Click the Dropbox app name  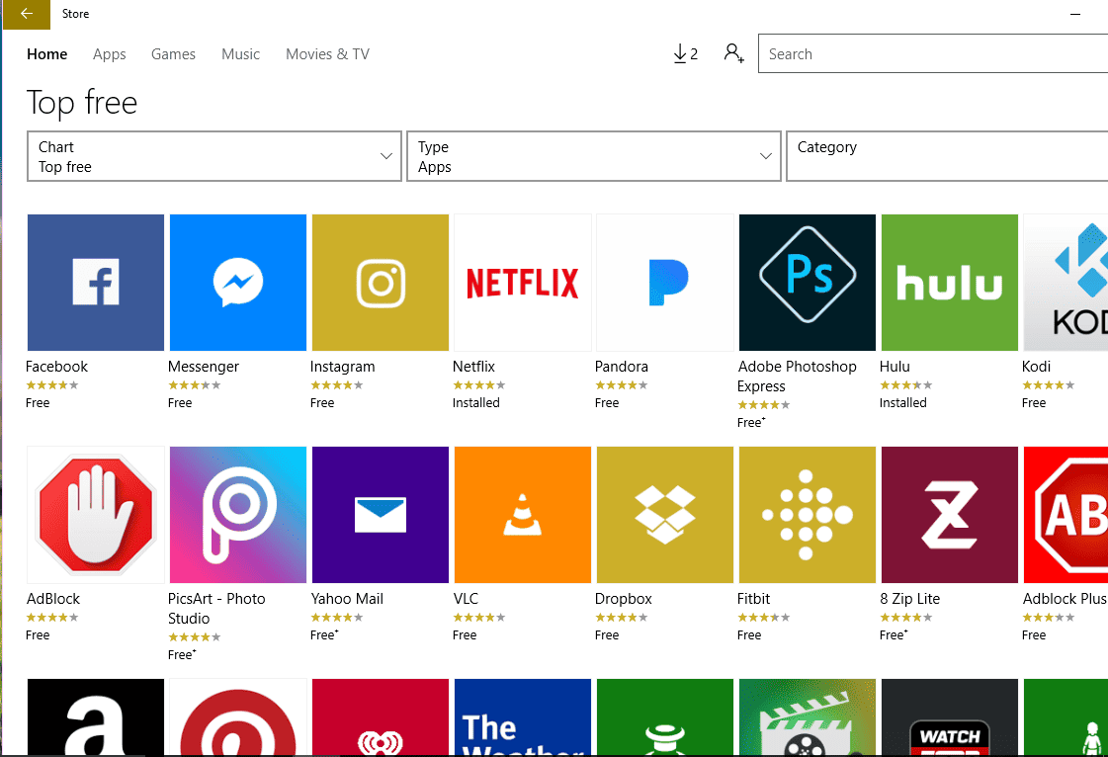tap(624, 600)
